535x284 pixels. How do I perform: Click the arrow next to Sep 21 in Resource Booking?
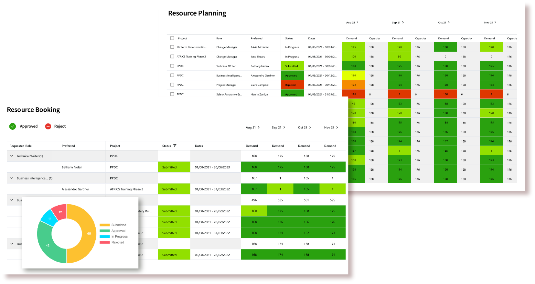pyautogui.click(x=284, y=127)
